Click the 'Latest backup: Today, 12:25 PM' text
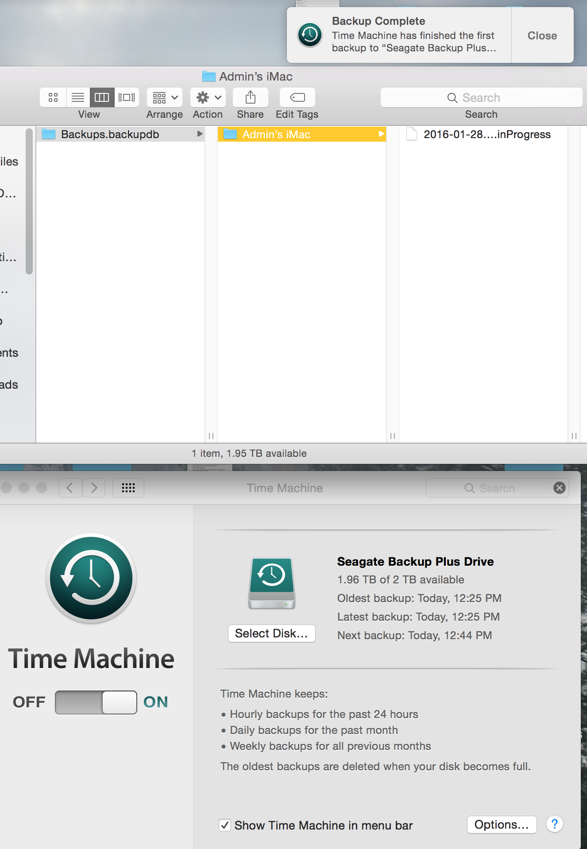Image resolution: width=587 pixels, height=849 pixels. (x=418, y=617)
